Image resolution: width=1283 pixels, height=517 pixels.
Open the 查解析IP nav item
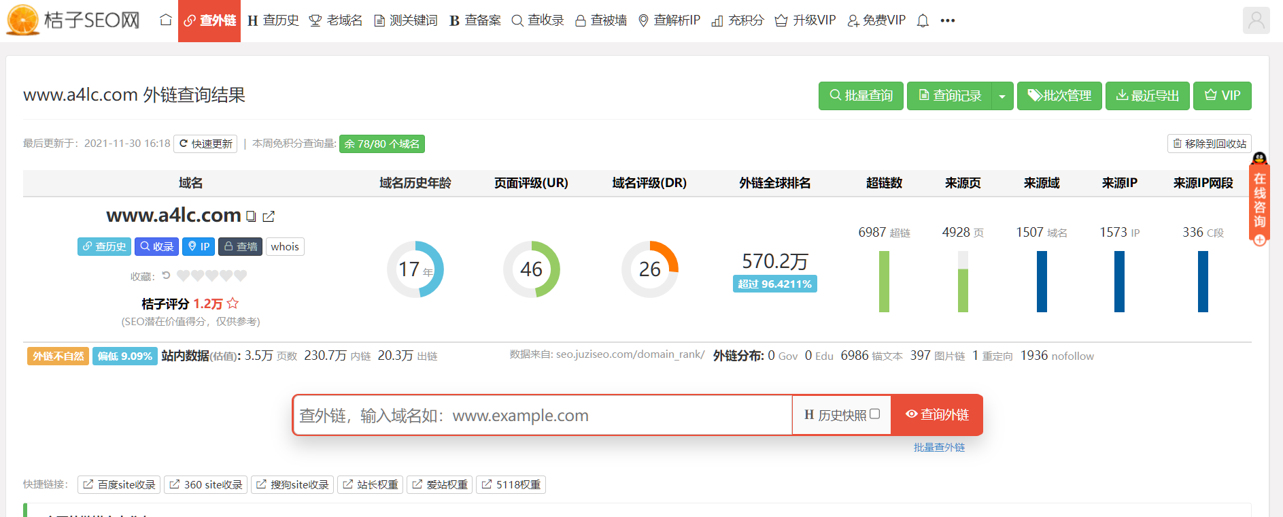point(670,20)
